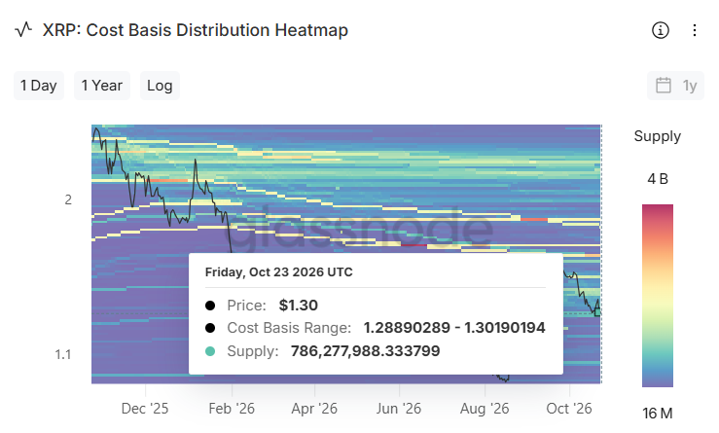Click the Oct '26 x-axis label
The height and width of the screenshot is (433, 719).
coord(569,409)
